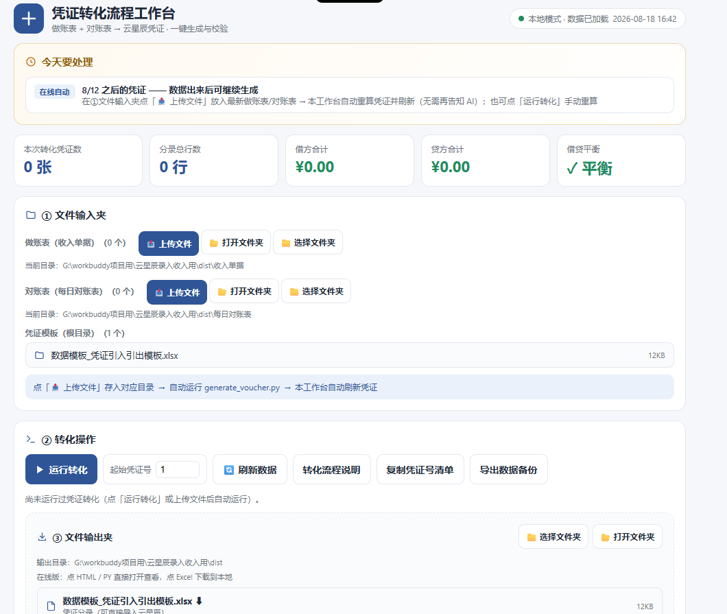Choose folder for 对账表 (每日对账表)

coord(316,292)
